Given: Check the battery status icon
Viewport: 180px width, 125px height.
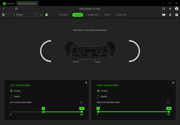Looking at the screenshot, I should [170, 15].
